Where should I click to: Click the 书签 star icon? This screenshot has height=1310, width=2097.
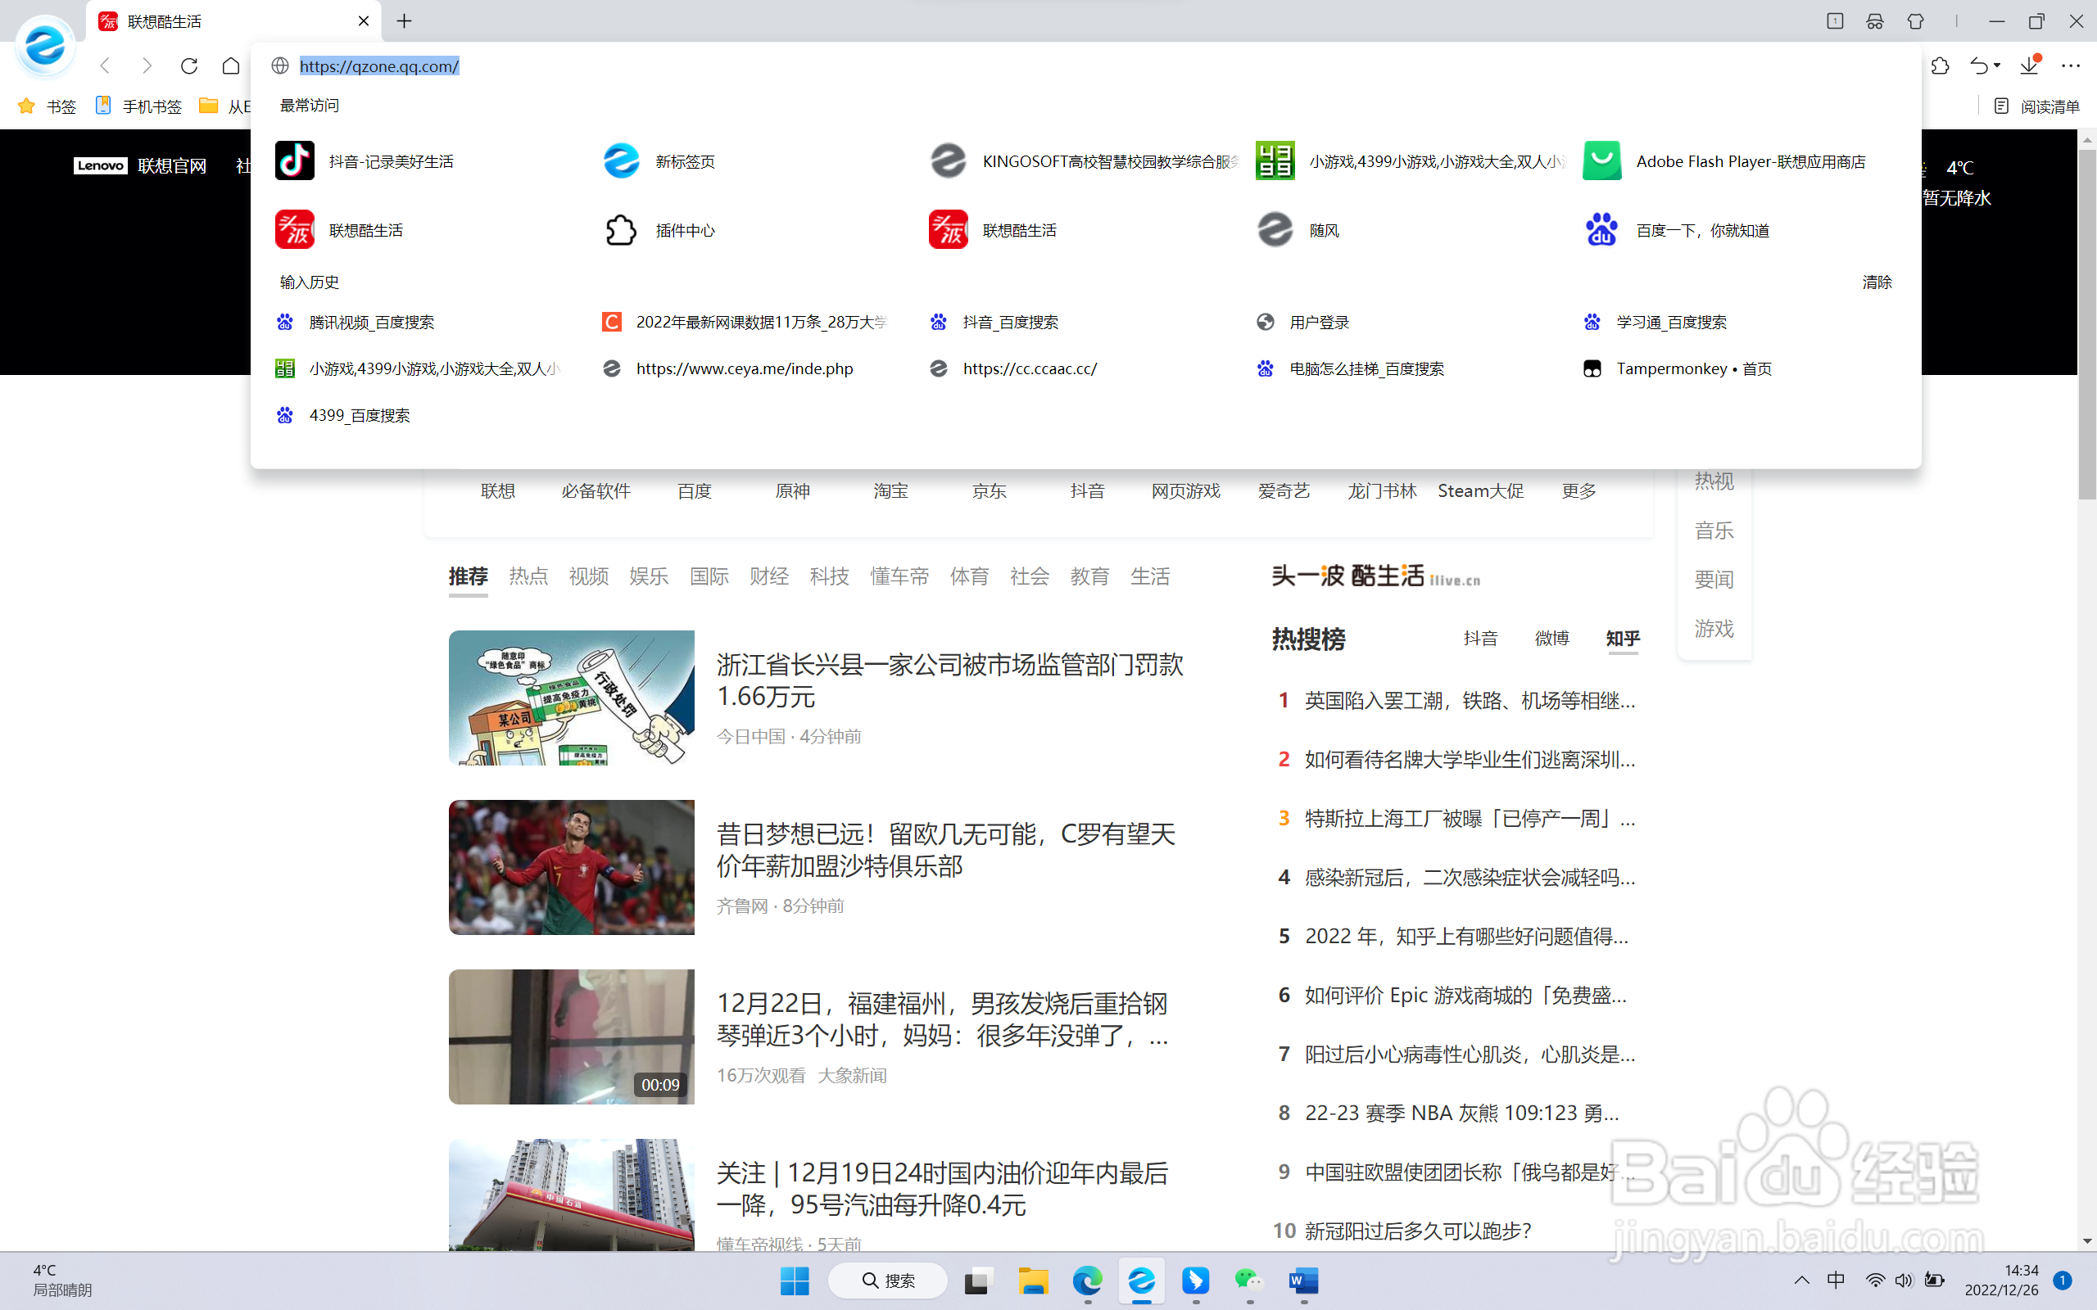click(x=26, y=106)
